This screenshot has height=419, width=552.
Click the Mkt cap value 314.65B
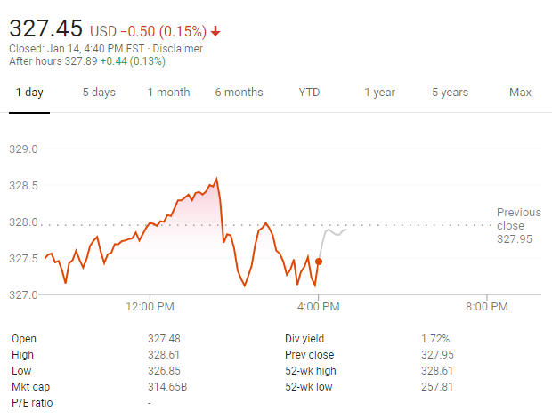click(x=166, y=386)
